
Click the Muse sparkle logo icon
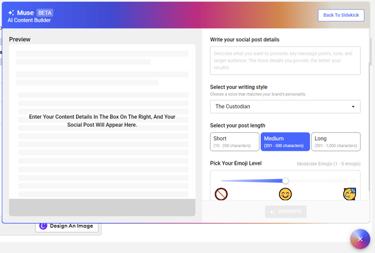(x=11, y=12)
